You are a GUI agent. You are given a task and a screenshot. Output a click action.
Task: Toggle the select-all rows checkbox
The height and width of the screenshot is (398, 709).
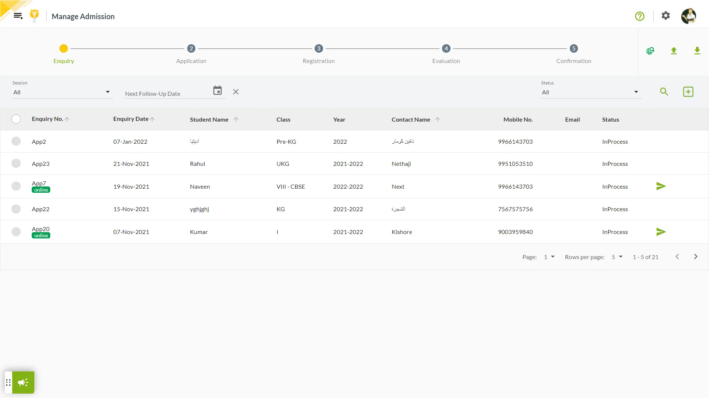tap(16, 119)
